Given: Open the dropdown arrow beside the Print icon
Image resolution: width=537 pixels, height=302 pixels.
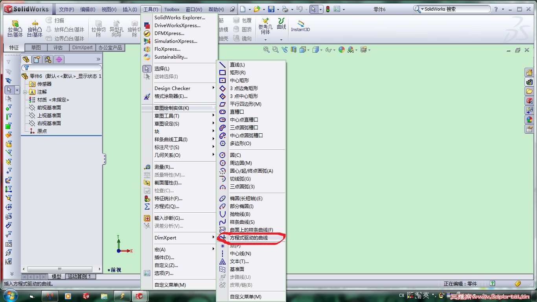Looking at the screenshot, I should point(292,9).
